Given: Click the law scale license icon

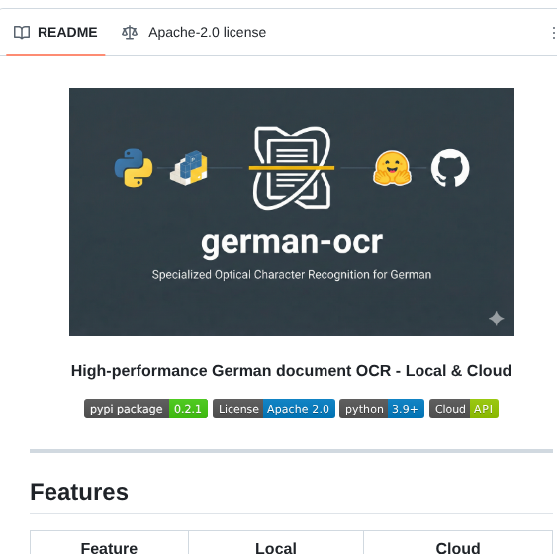Looking at the screenshot, I should pyautogui.click(x=130, y=32).
